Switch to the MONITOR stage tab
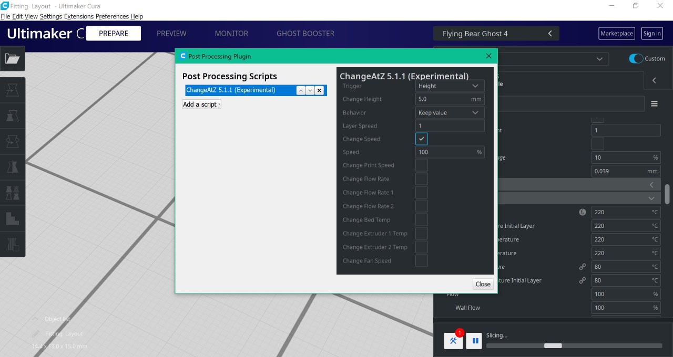Screen dimensions: 673x357 tap(231, 34)
